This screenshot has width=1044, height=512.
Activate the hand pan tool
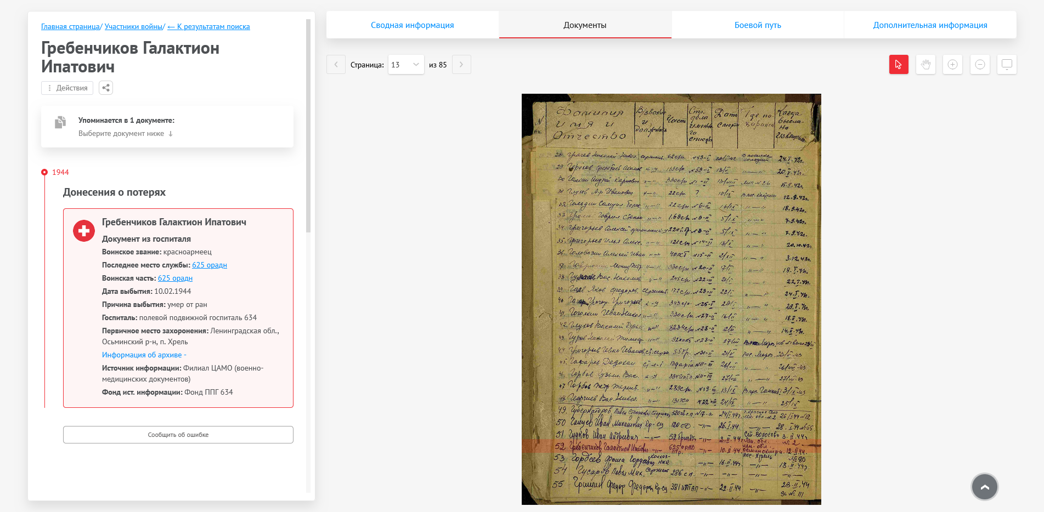tap(926, 65)
